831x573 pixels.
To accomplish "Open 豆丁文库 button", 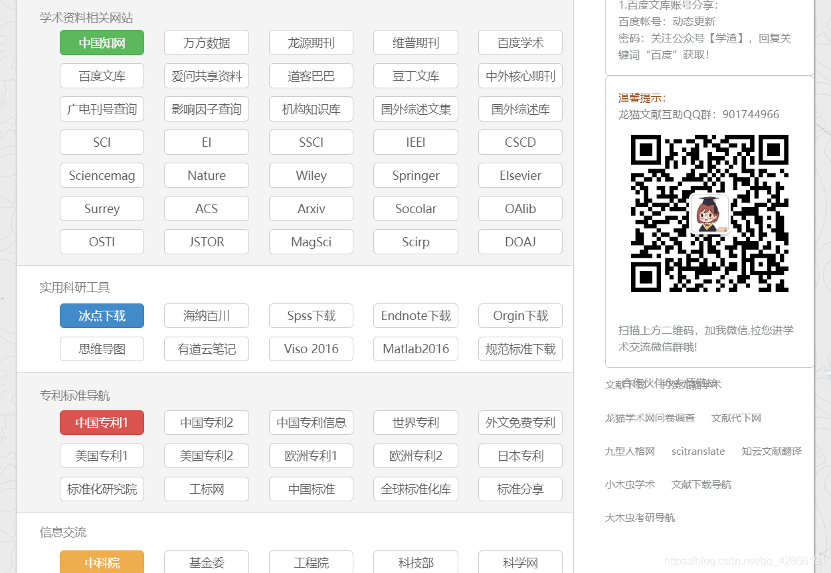I will click(416, 76).
